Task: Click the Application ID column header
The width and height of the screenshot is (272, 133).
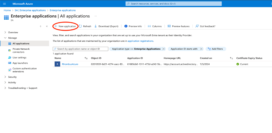Action: (135, 58)
